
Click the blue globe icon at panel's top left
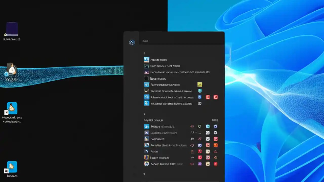pyautogui.click(x=132, y=42)
